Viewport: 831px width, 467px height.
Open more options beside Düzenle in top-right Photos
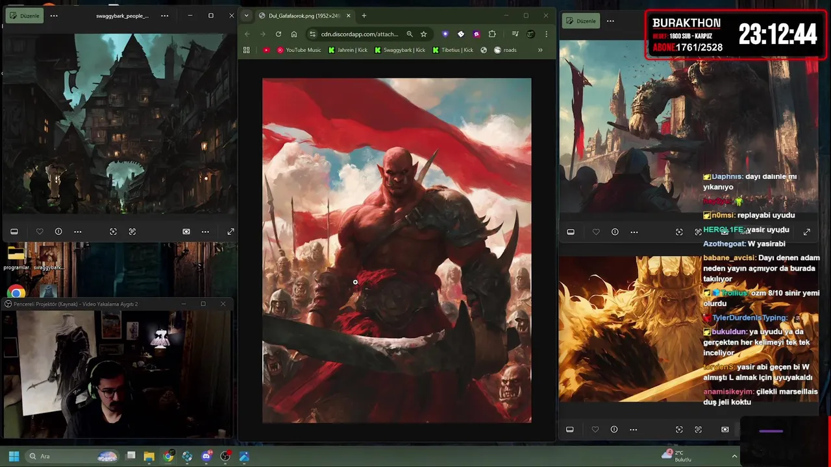[x=610, y=21]
